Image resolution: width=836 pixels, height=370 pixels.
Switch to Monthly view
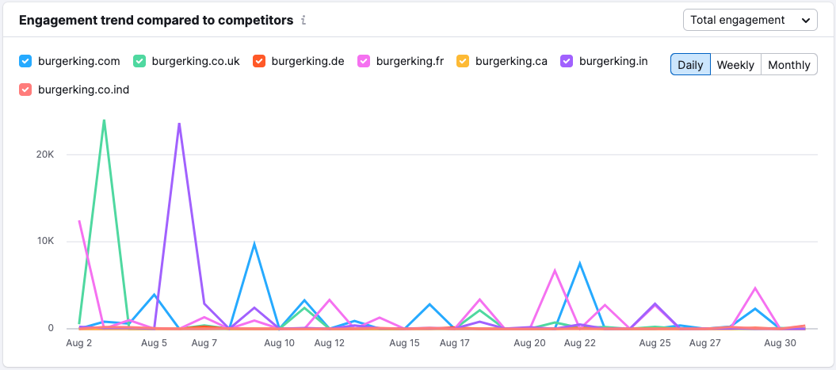click(x=789, y=64)
